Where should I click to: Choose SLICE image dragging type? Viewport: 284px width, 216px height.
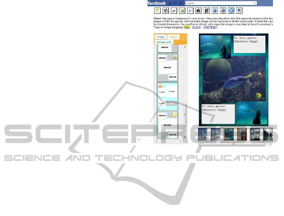196,27
